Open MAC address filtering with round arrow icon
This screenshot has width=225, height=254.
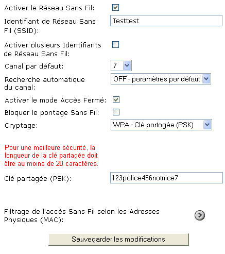pyautogui.click(x=200, y=215)
